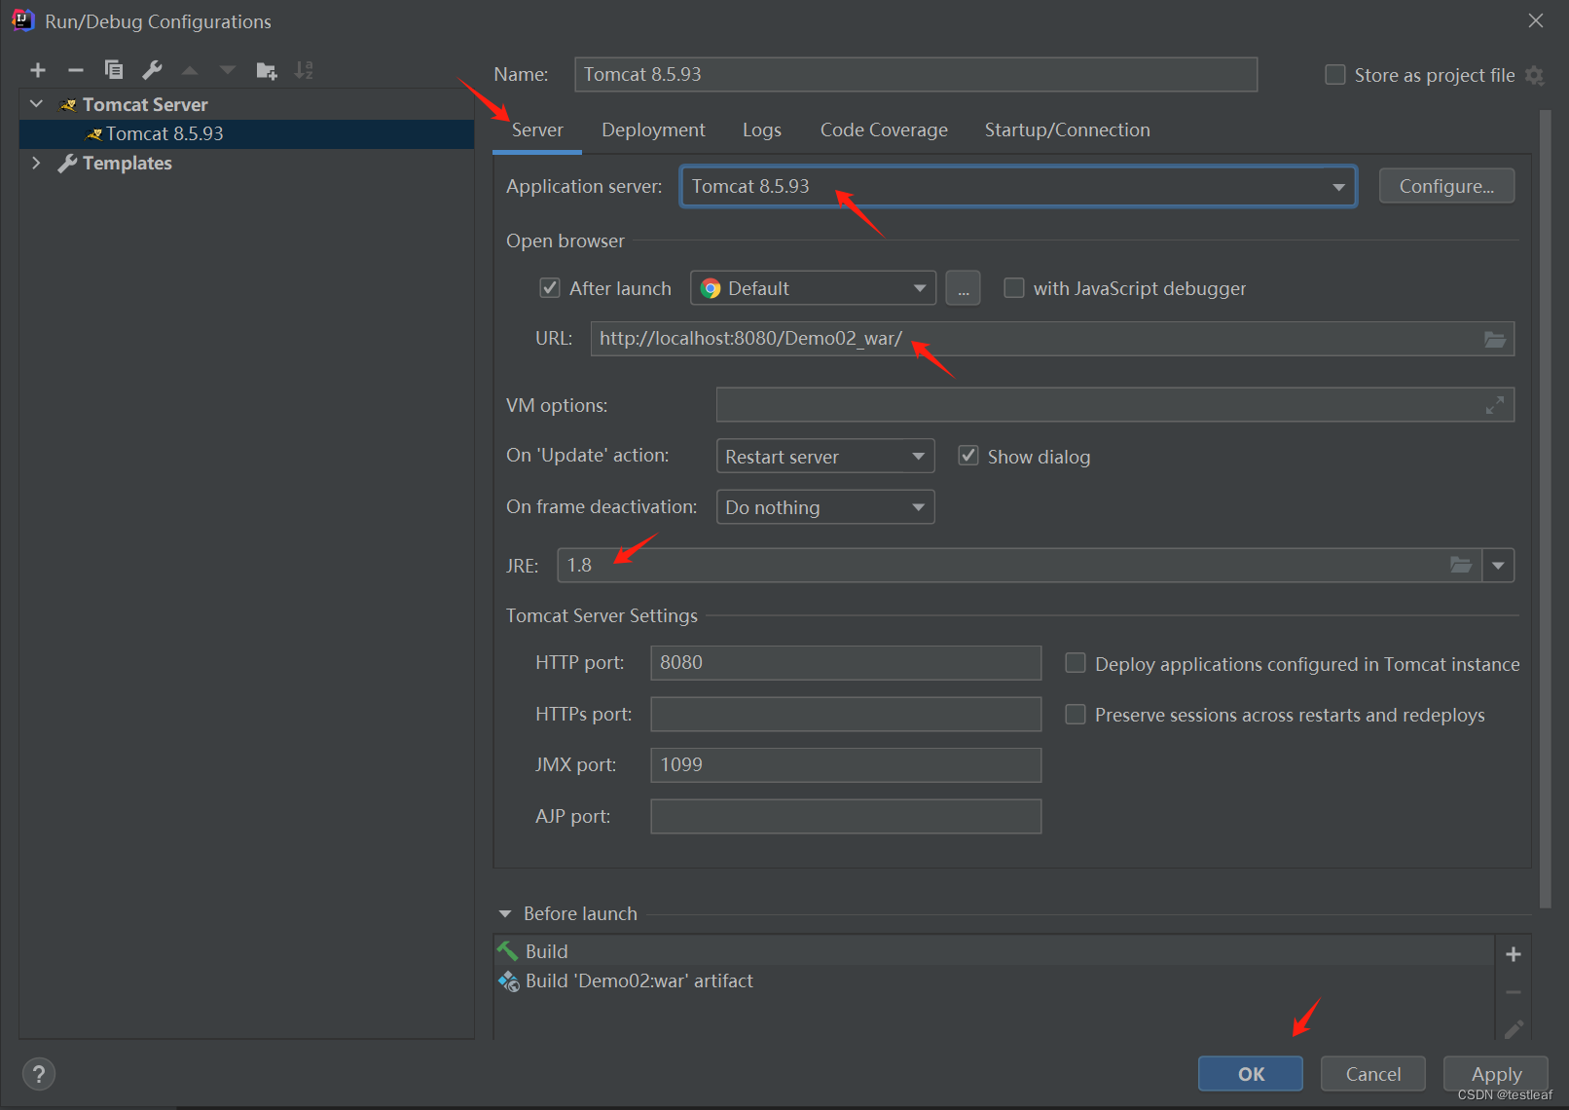Add a Before launch task plus icon

pos(1514,954)
